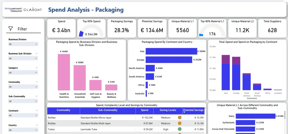Open the Category All dropdown
The height and width of the screenshot is (134, 288).
(x=23, y=72)
